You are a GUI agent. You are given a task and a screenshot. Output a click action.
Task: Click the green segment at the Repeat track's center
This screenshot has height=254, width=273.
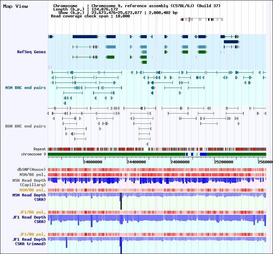tap(149, 149)
